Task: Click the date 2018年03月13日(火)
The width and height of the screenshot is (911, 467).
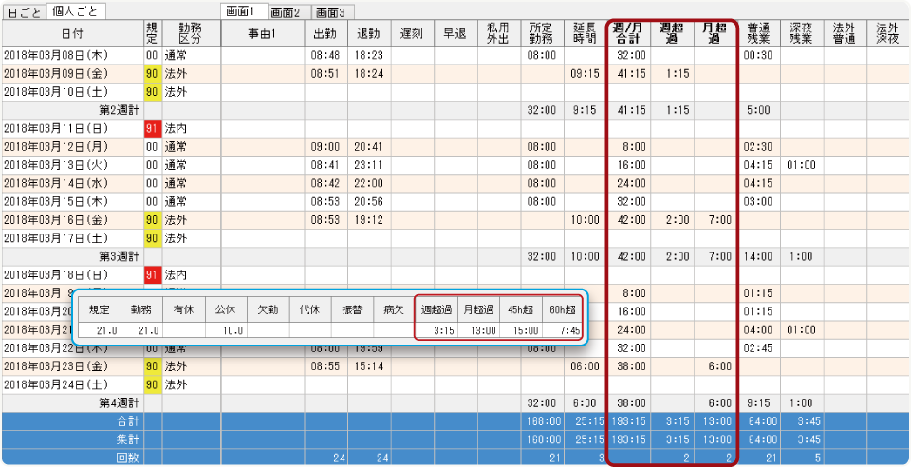Action: (55, 165)
